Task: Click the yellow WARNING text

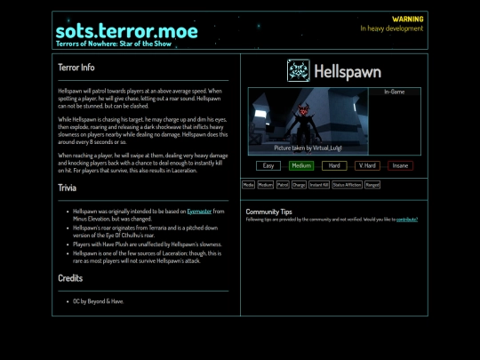Action: (x=408, y=19)
